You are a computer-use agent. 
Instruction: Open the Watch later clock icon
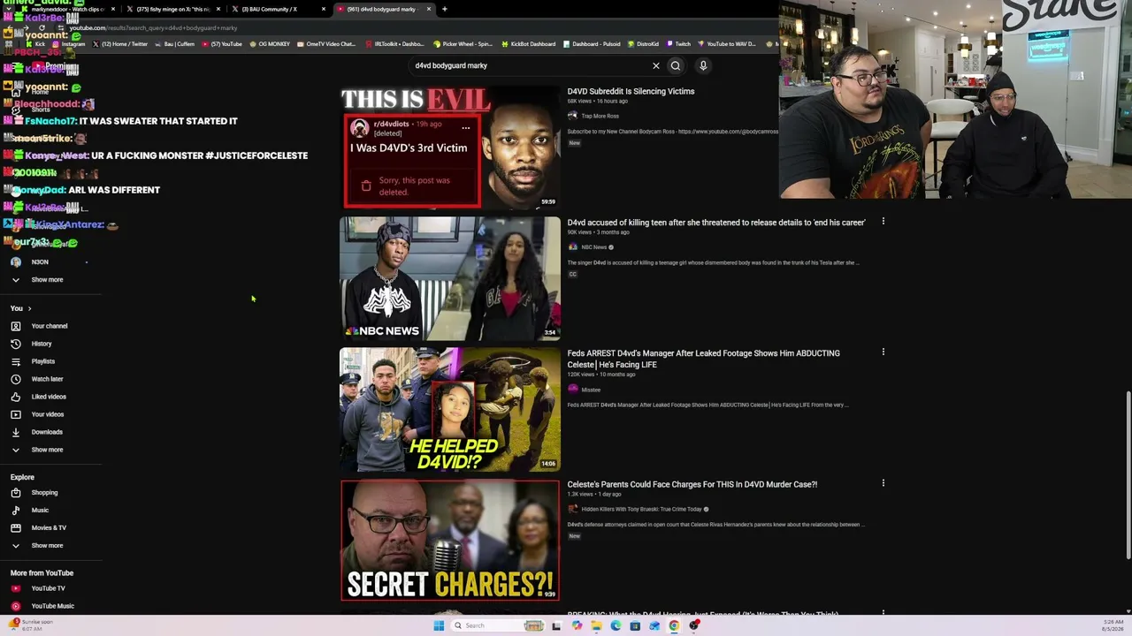[x=15, y=379]
